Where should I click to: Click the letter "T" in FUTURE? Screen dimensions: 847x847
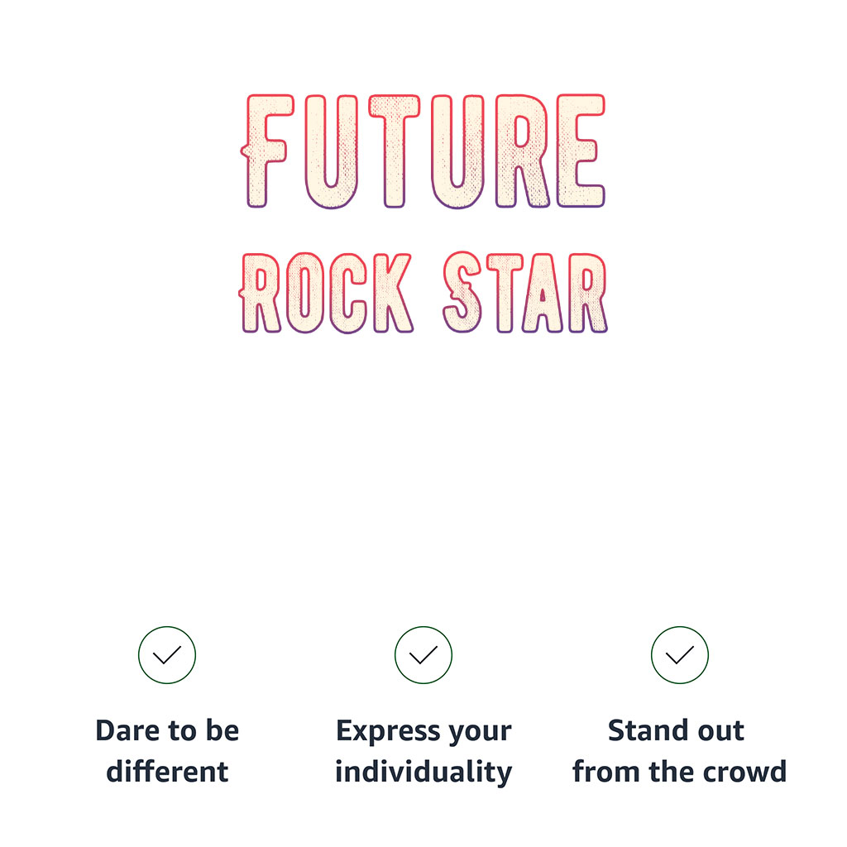pos(395,151)
